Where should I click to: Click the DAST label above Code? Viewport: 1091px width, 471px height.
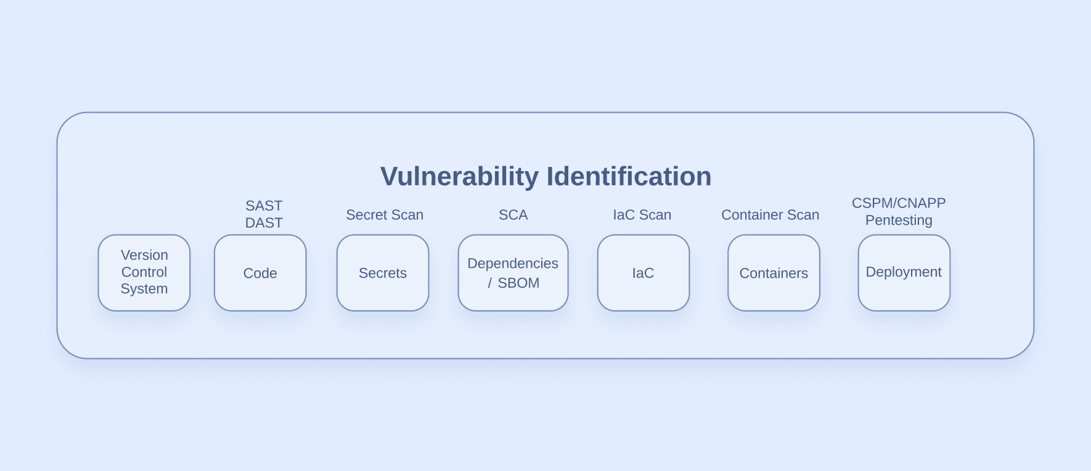tap(264, 223)
